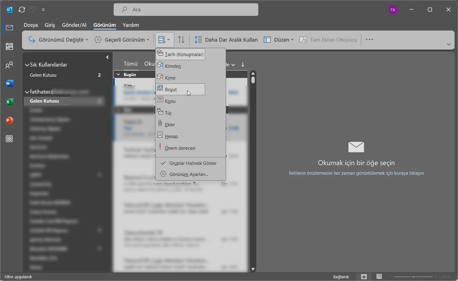Open the Gönder/Al ribbon tab
The image size is (458, 281).
click(x=74, y=25)
